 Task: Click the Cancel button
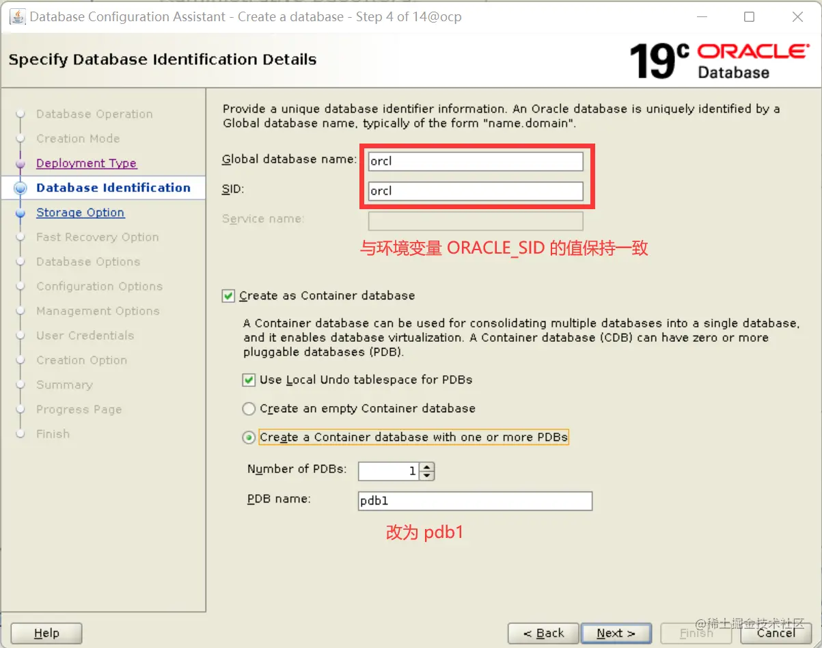[x=776, y=634]
